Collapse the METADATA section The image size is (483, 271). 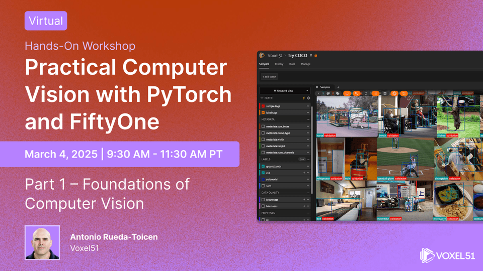tap(308, 119)
